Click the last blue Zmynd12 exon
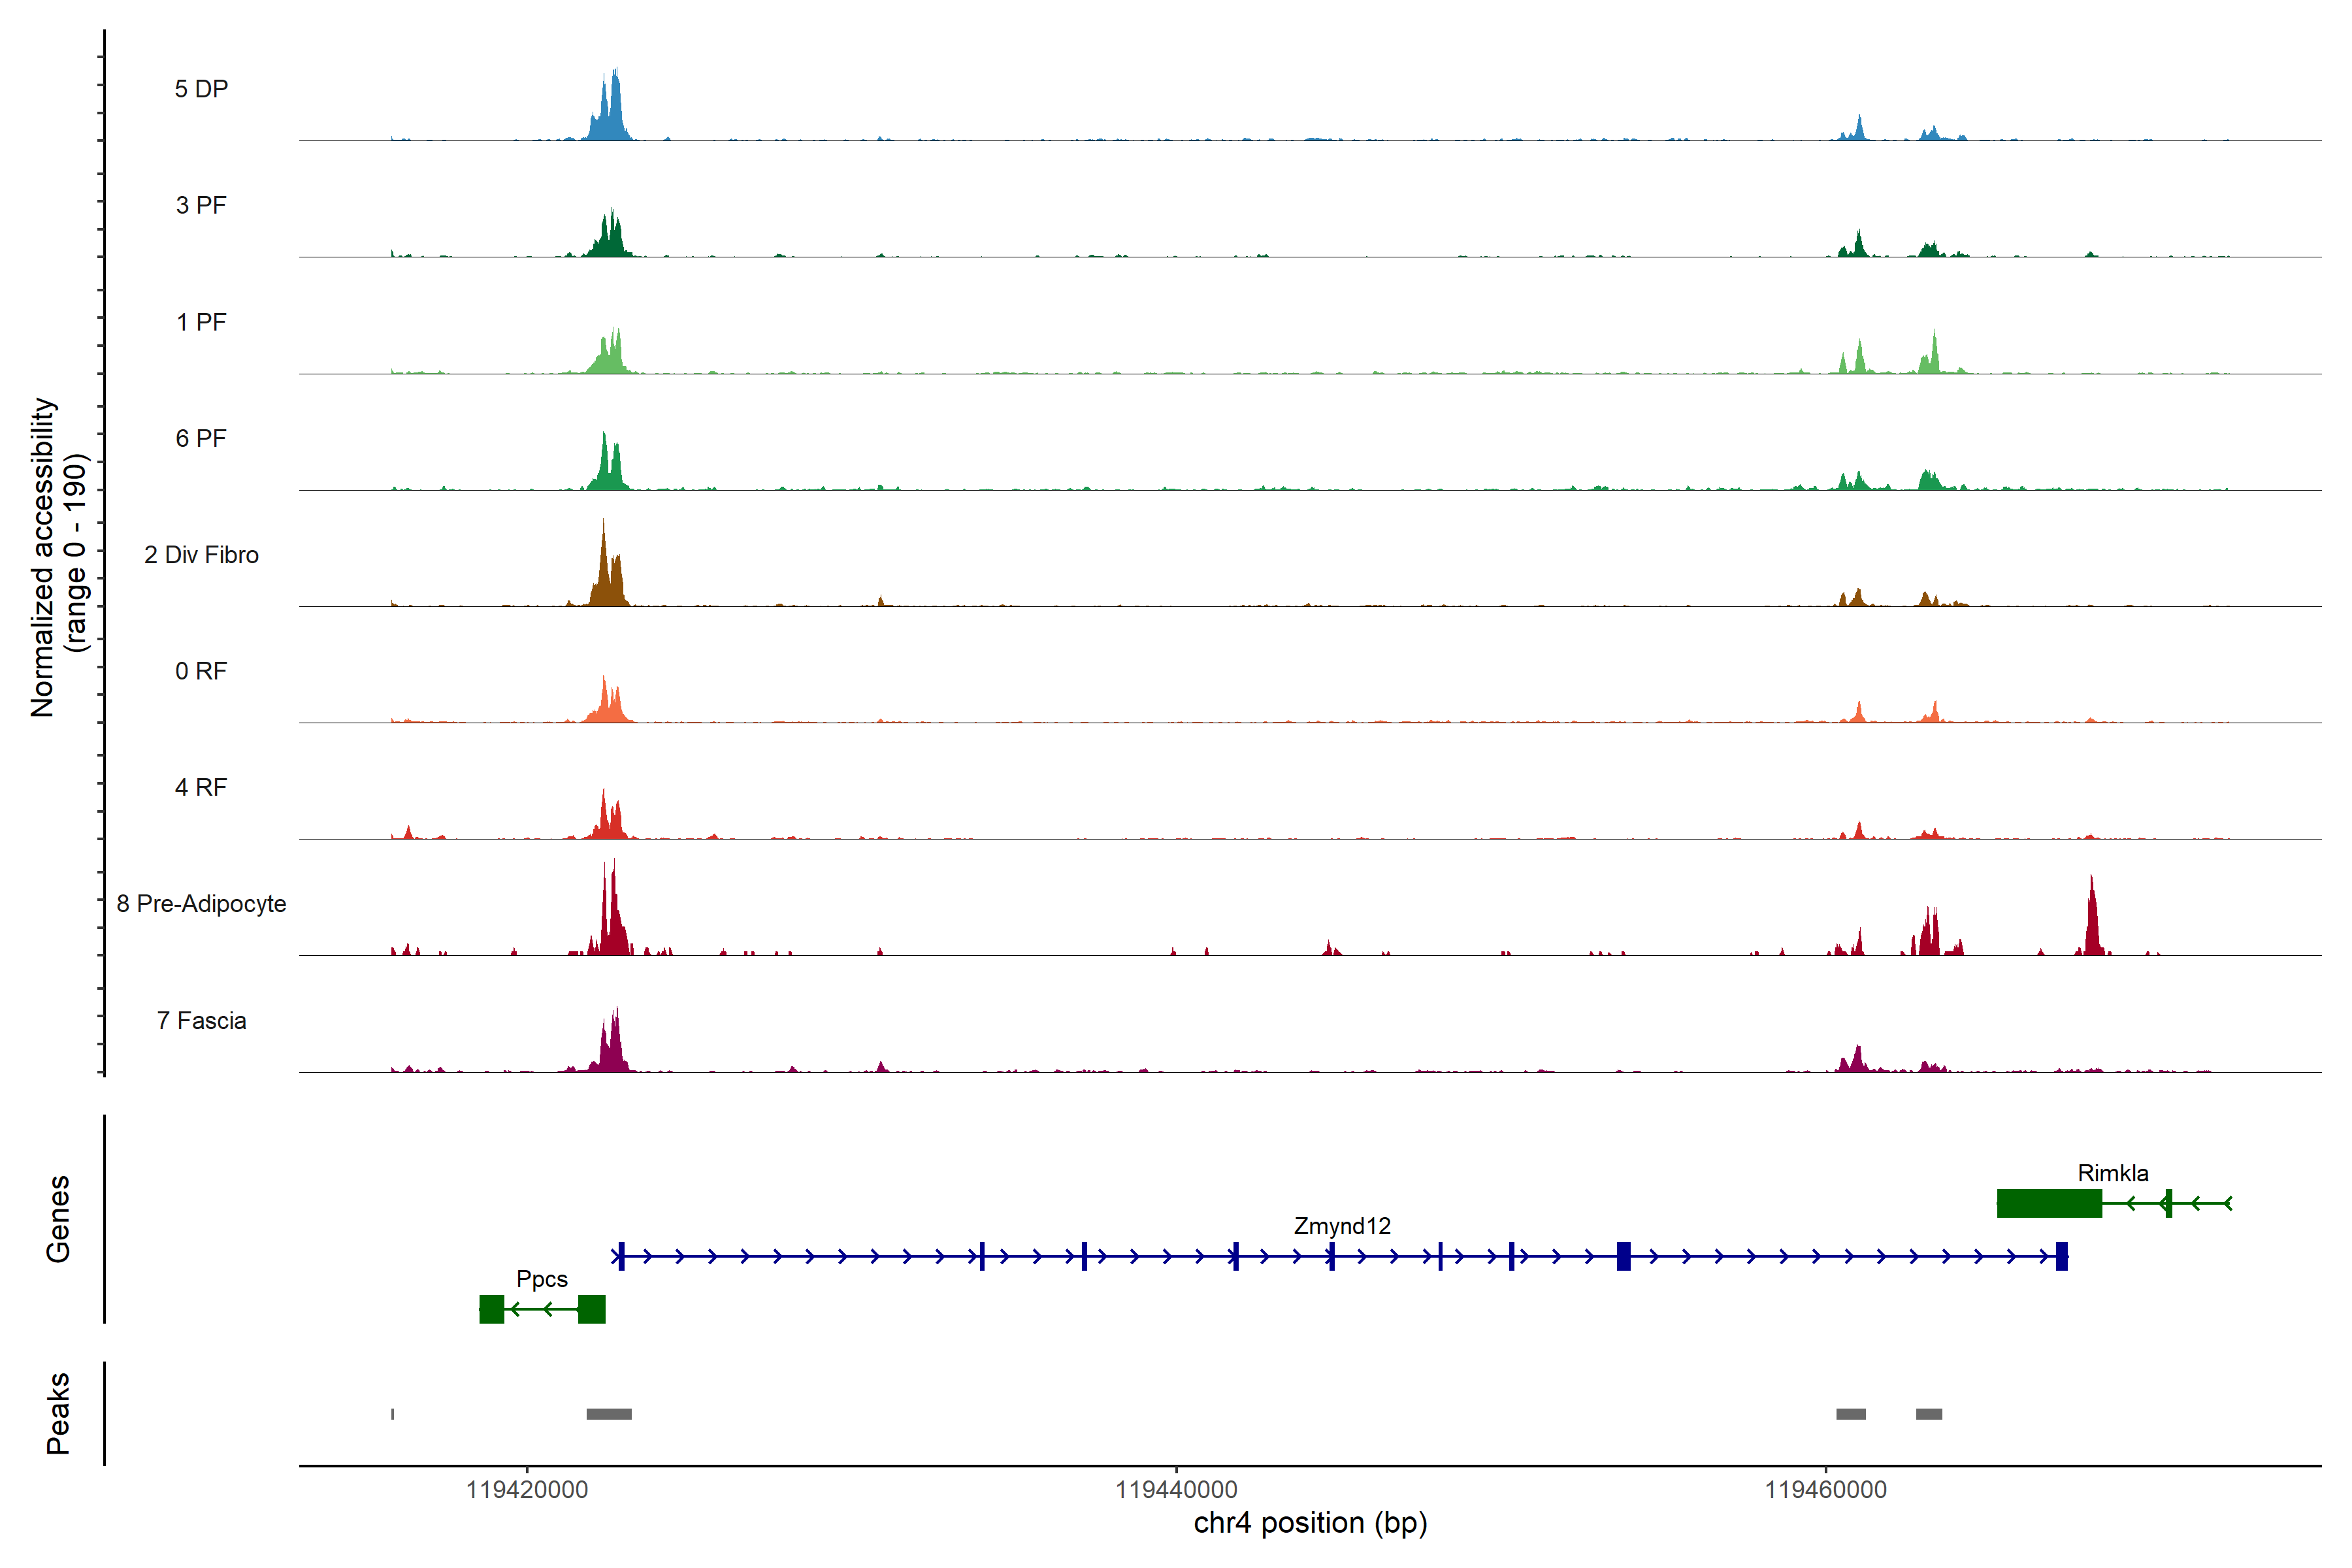Viewport: 2352px width, 1568px height. coord(2061,1256)
